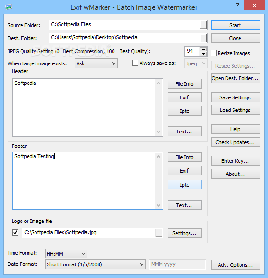268x278 pixels.
Task: Click the Start button
Action: pyautogui.click(x=235, y=25)
